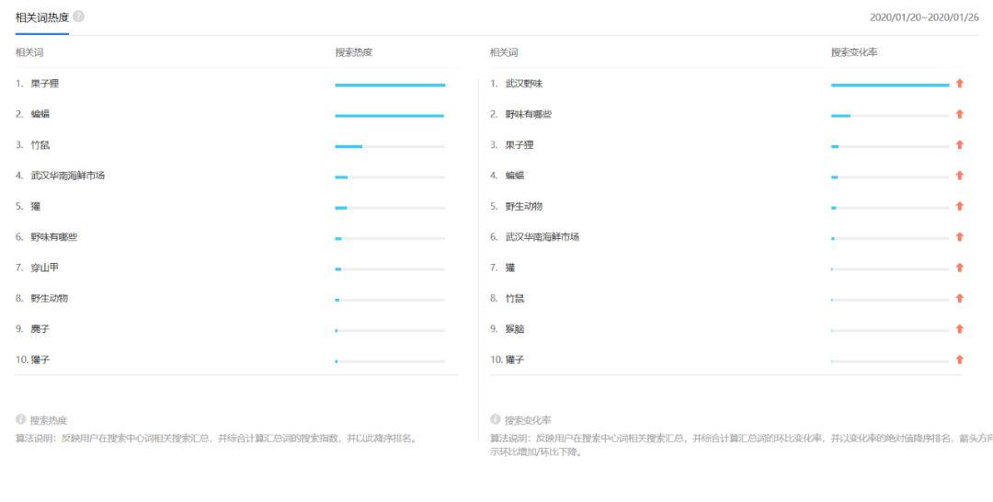Open 野味有哪些 in the 搜索热度 list
This screenshot has height=502, width=993.
pyautogui.click(x=54, y=237)
